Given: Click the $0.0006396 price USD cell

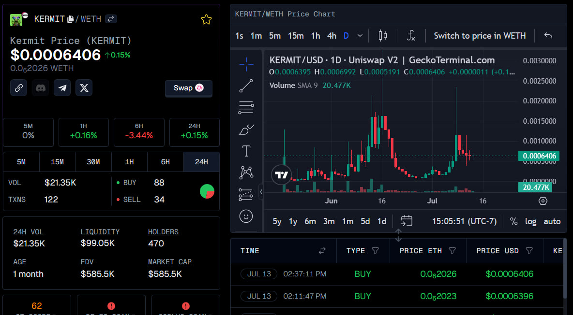Looking at the screenshot, I should 510,296.
